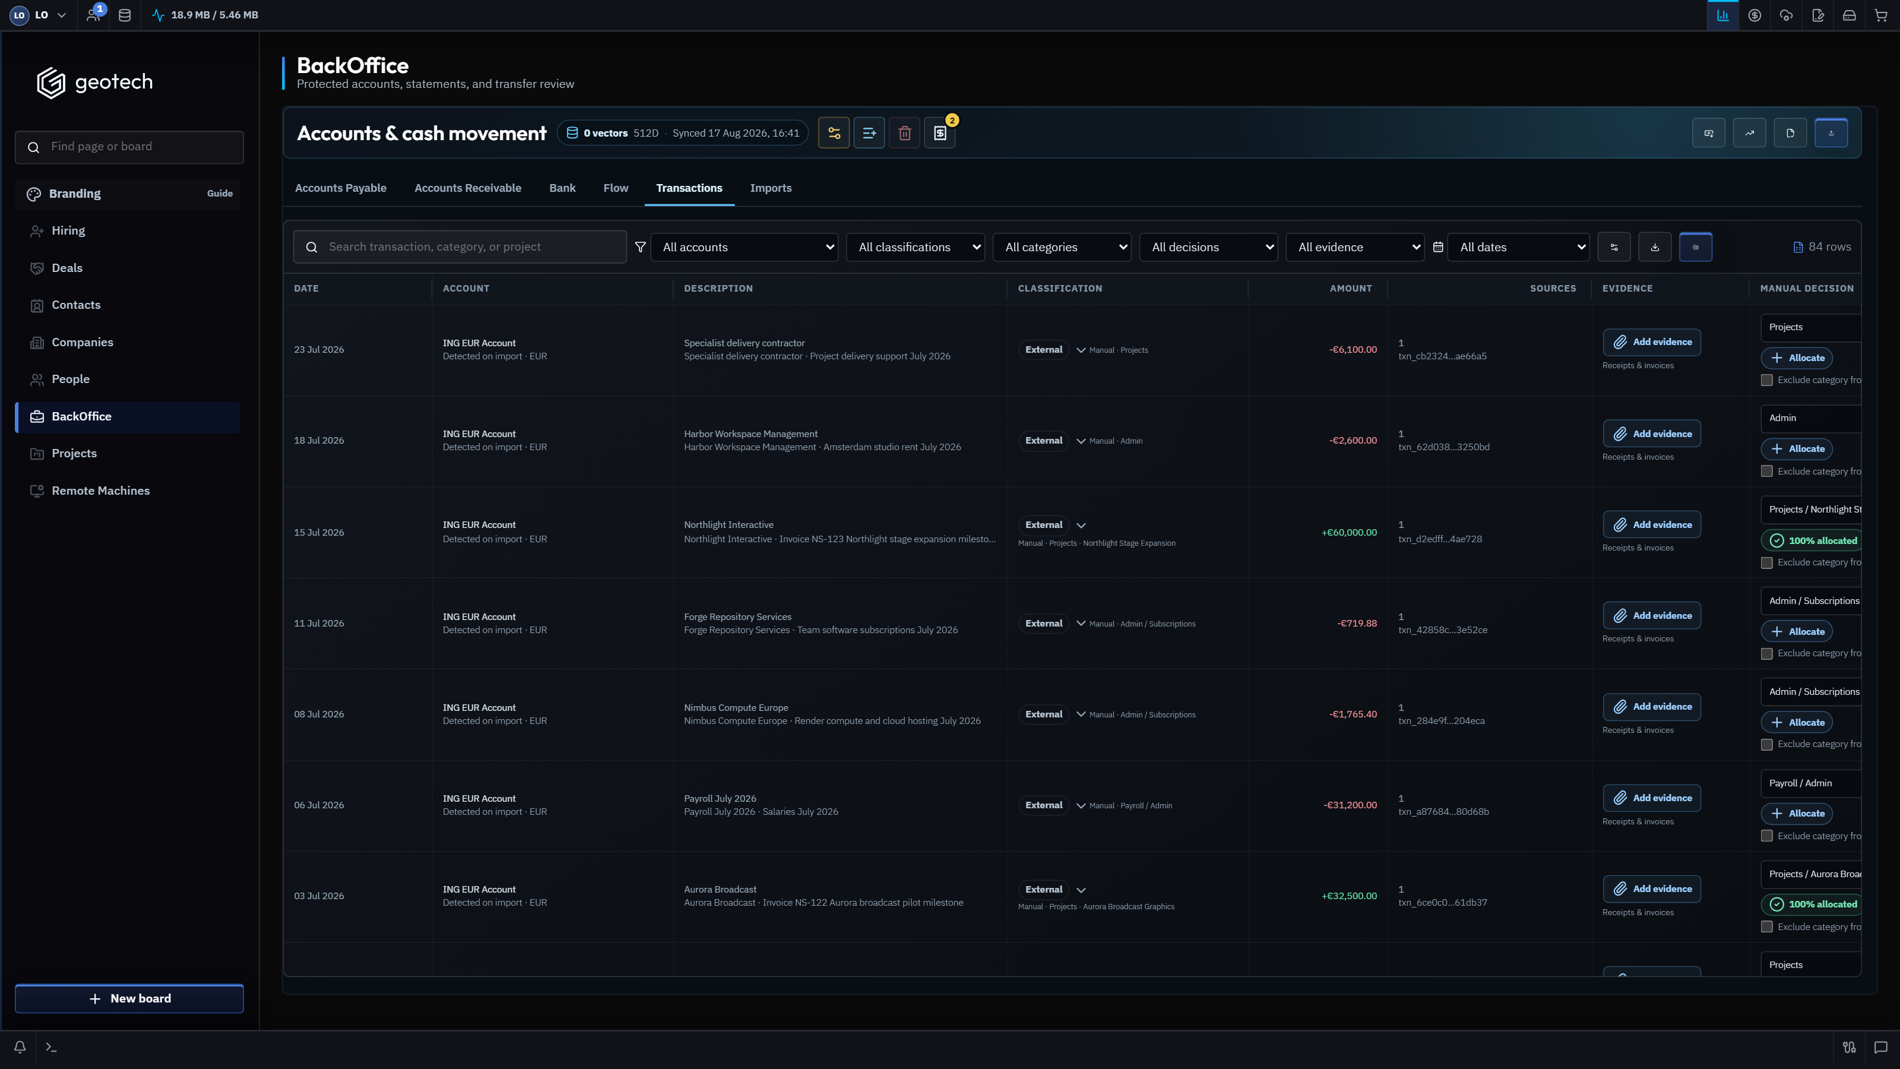Click the shopping cart icon in the top bar
The image size is (1900, 1069).
[1881, 15]
